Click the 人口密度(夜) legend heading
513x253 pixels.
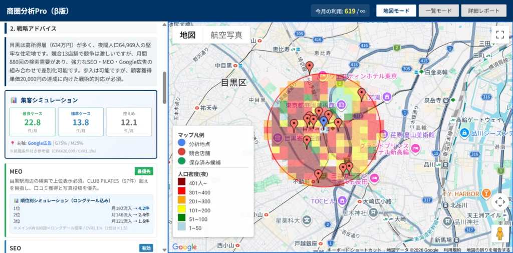(x=193, y=173)
